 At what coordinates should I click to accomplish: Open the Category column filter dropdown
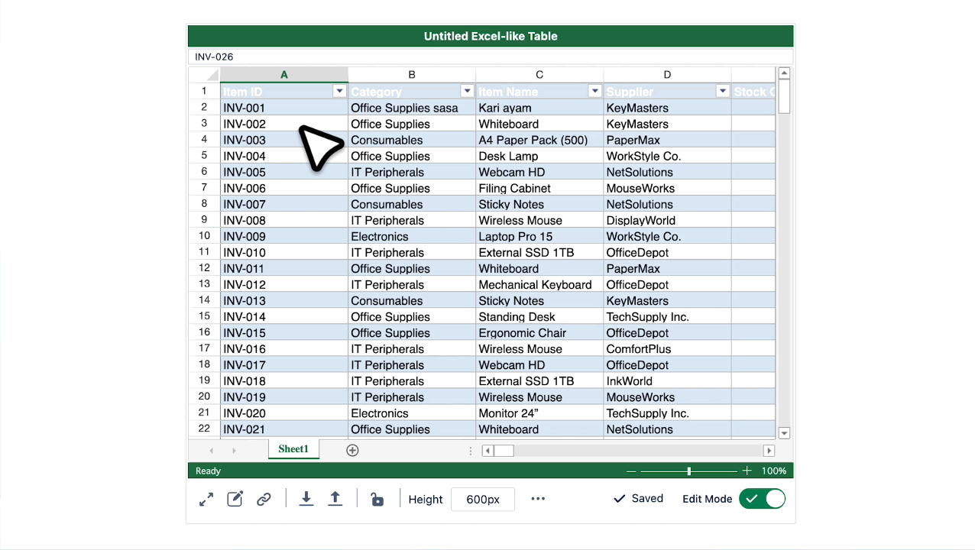click(467, 92)
